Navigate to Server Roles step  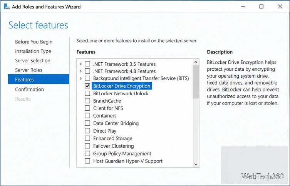point(28,70)
